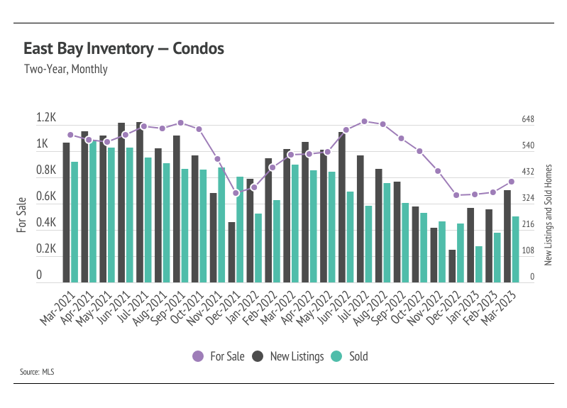Select the Sep-2021 For Sale data point
567x408 pixels.
[x=181, y=123]
